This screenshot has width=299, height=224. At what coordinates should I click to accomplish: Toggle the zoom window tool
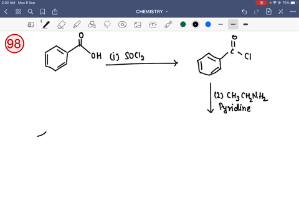coord(31,25)
